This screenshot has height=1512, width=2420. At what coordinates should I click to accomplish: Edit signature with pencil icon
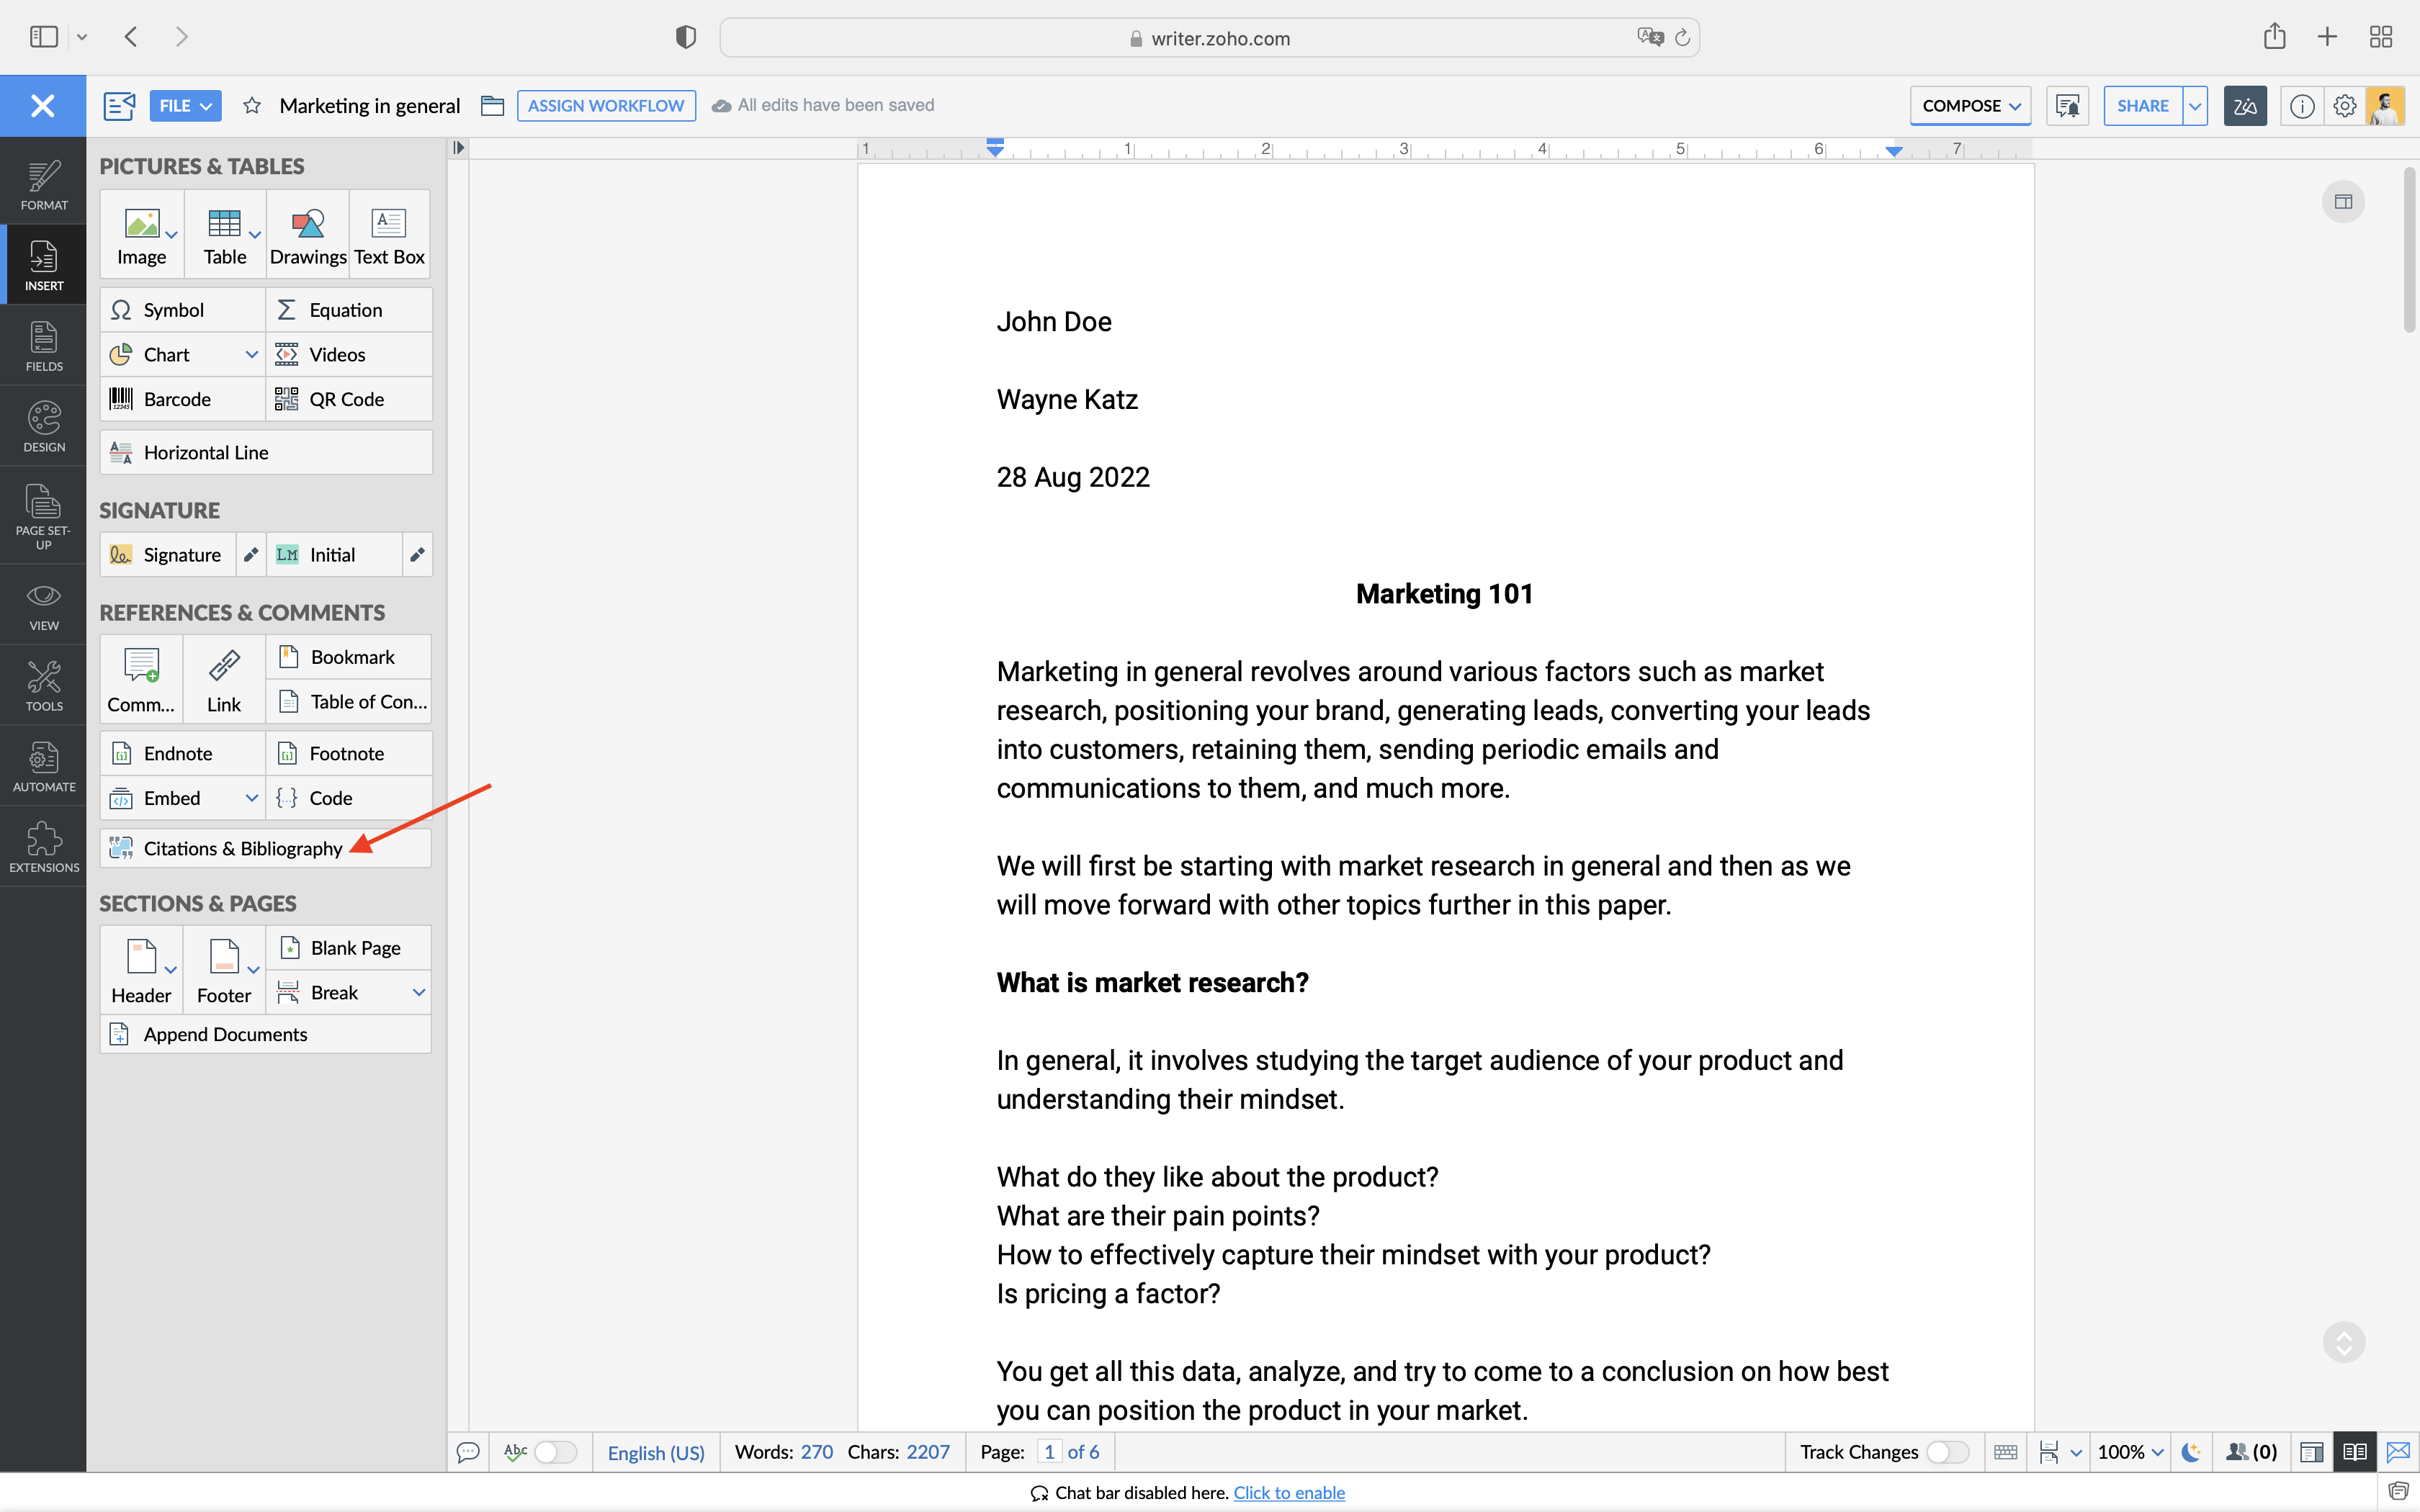click(251, 555)
